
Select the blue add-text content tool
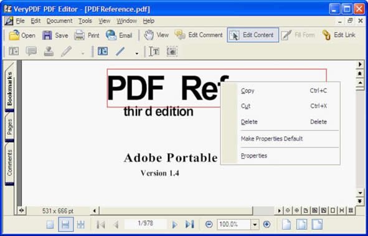[103, 51]
